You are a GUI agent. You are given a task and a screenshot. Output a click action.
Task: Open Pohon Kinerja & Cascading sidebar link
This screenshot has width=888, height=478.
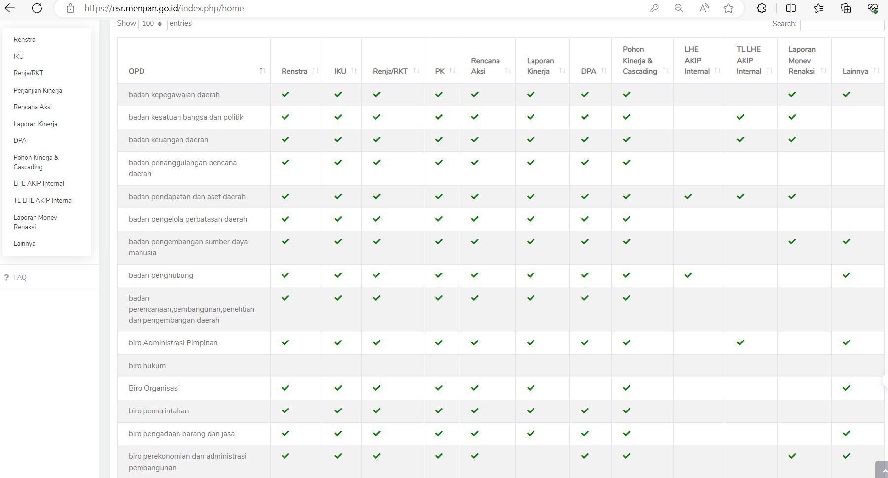click(36, 162)
